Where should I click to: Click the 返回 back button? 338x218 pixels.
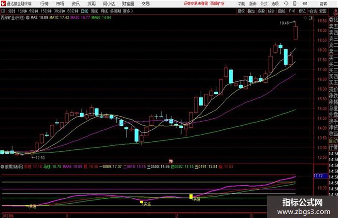point(323,11)
